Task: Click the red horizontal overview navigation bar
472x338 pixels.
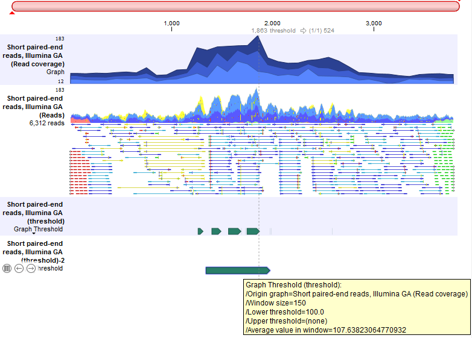Action: 236,6
